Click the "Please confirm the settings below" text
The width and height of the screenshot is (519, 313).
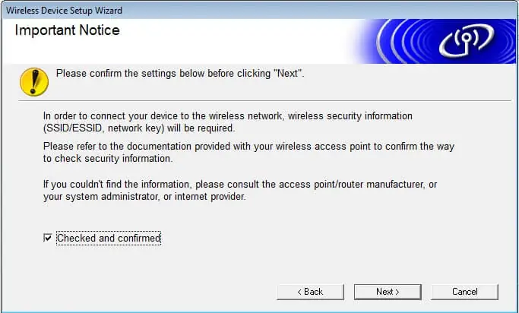181,74
